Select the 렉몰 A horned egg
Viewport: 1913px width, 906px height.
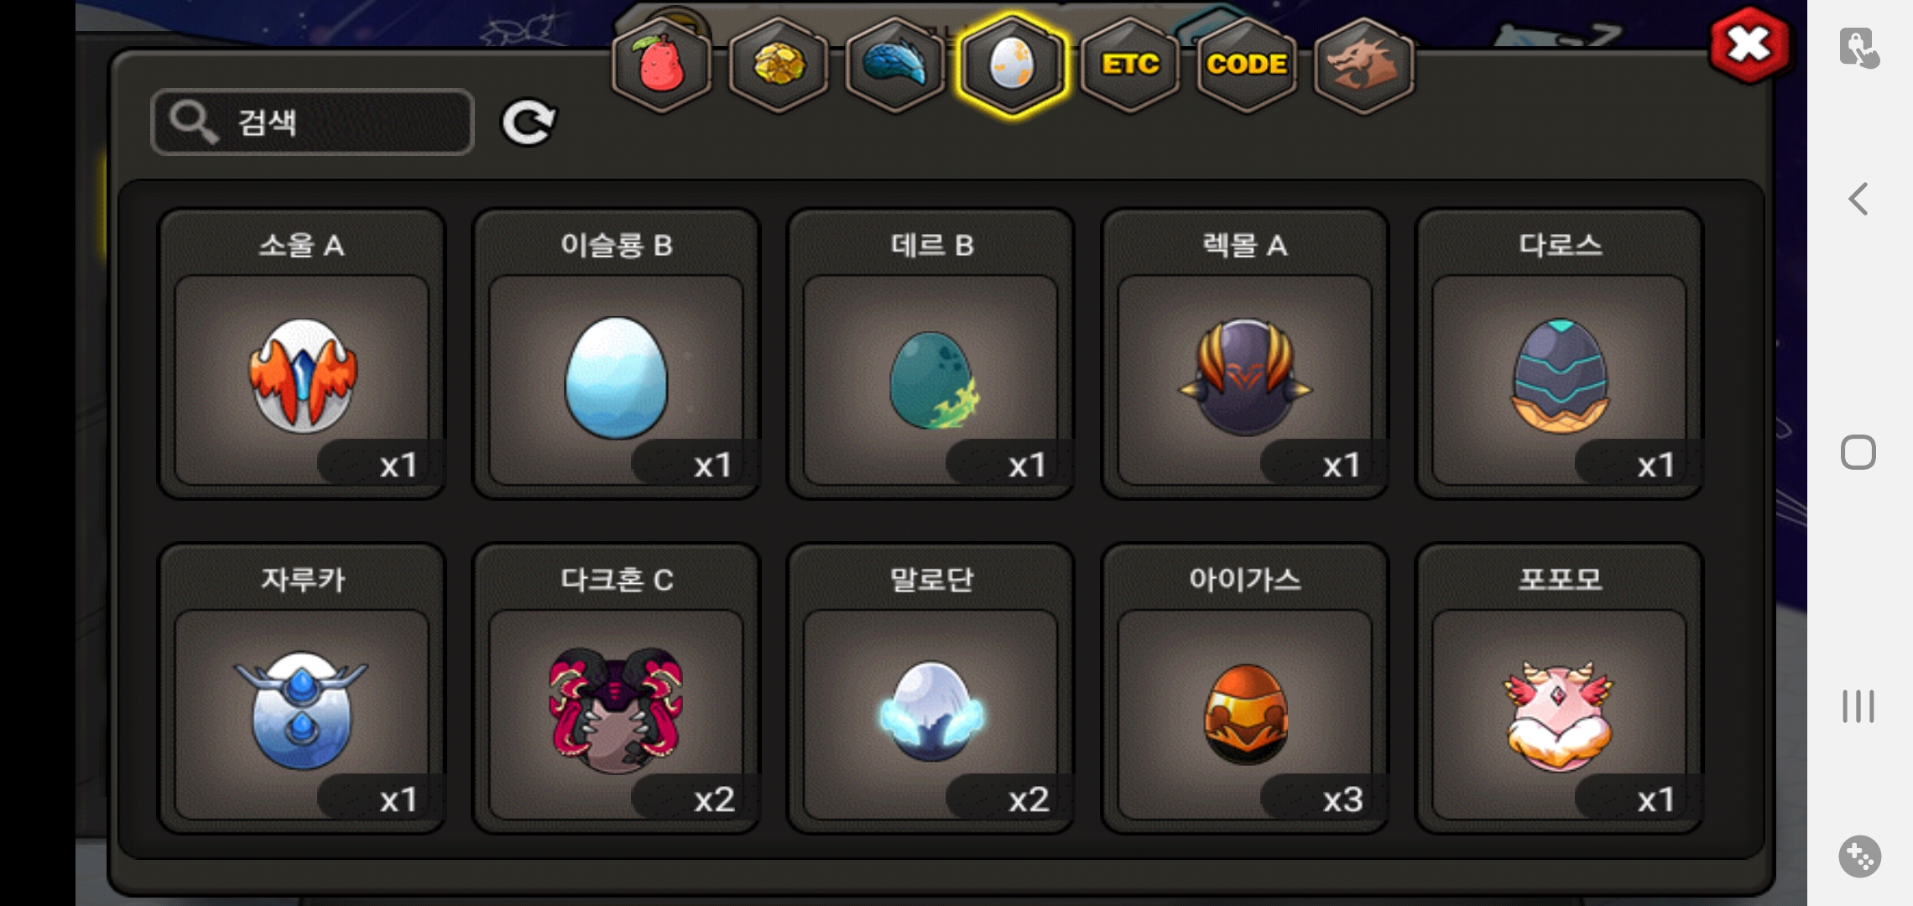tap(1245, 354)
